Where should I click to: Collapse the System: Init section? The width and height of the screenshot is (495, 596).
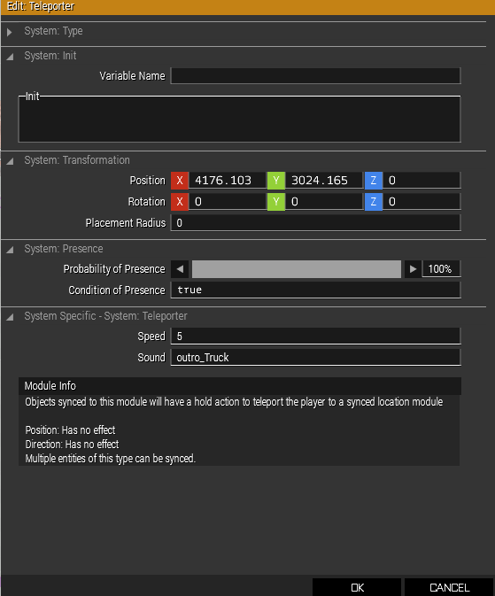click(10, 57)
